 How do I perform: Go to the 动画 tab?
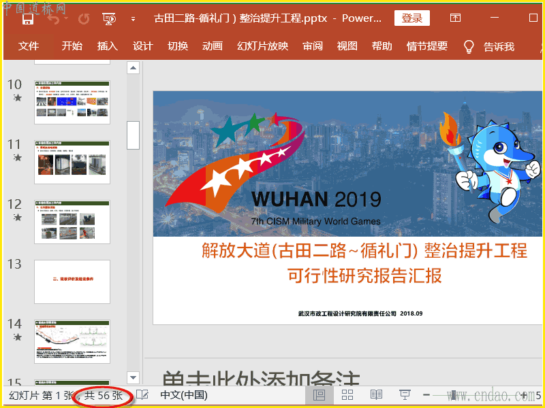(x=213, y=46)
